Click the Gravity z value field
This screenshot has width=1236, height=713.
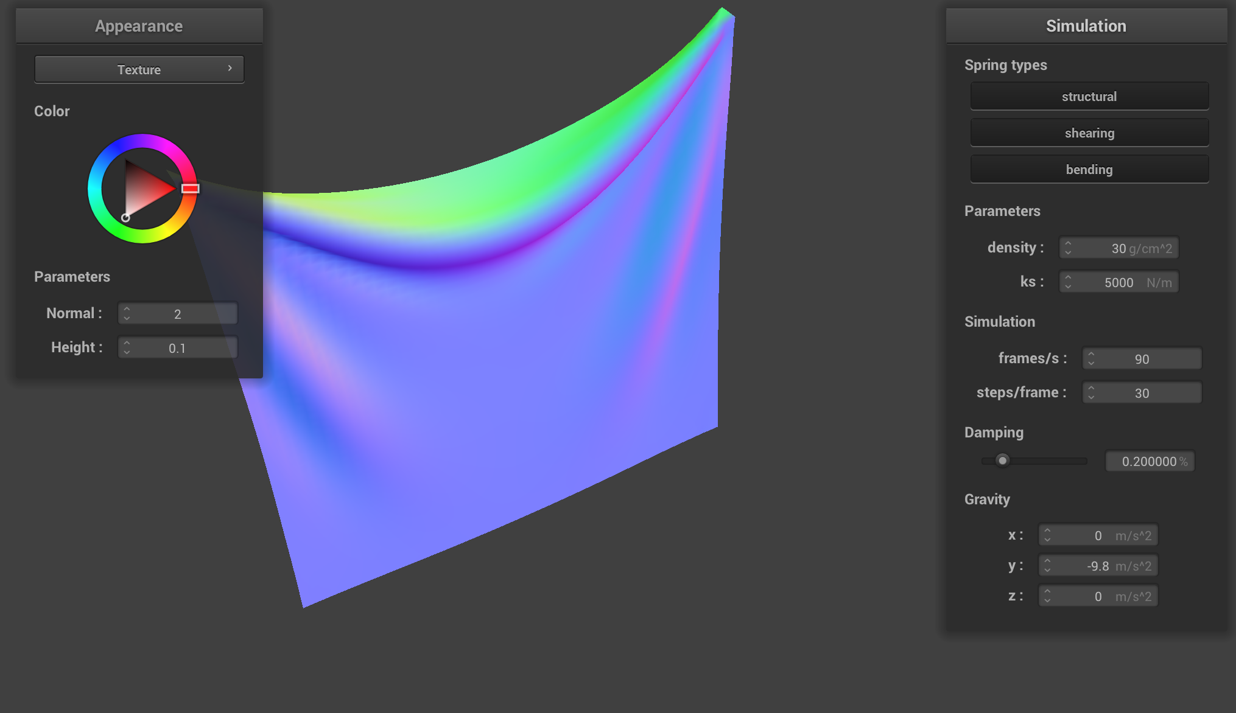point(1098,596)
